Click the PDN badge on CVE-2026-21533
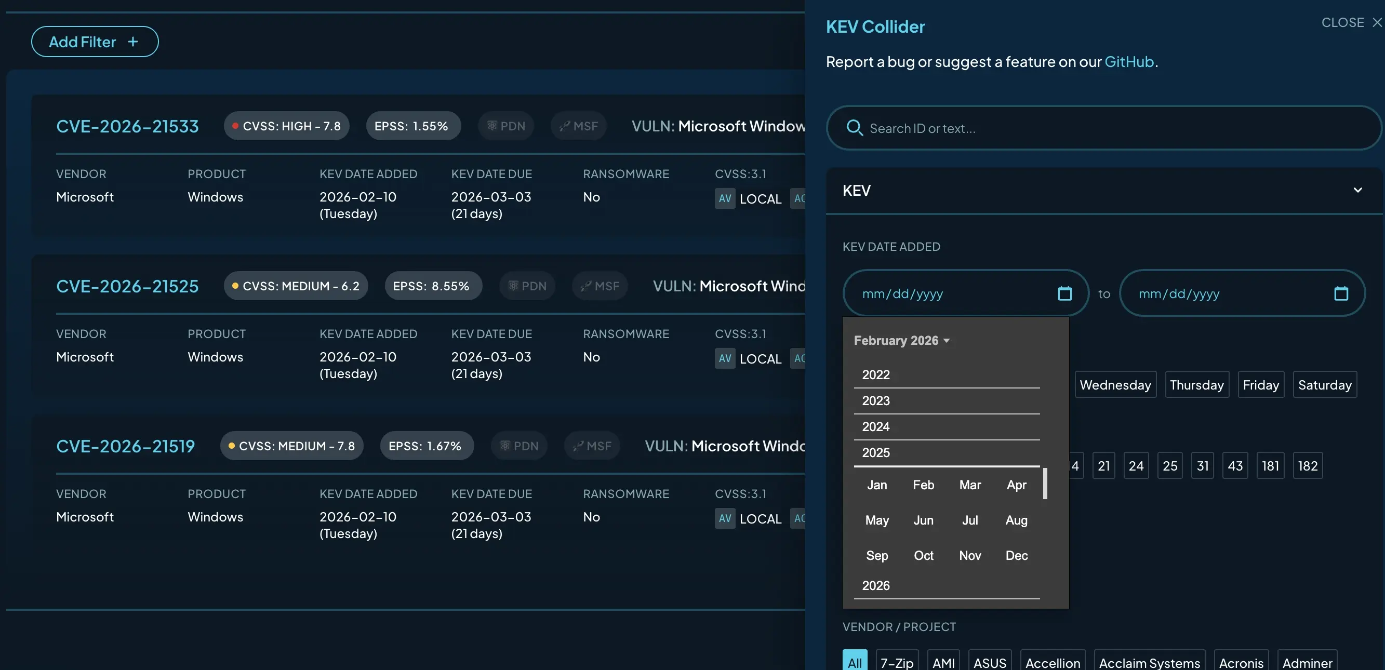Screen dimensions: 1385x670 click(x=506, y=126)
